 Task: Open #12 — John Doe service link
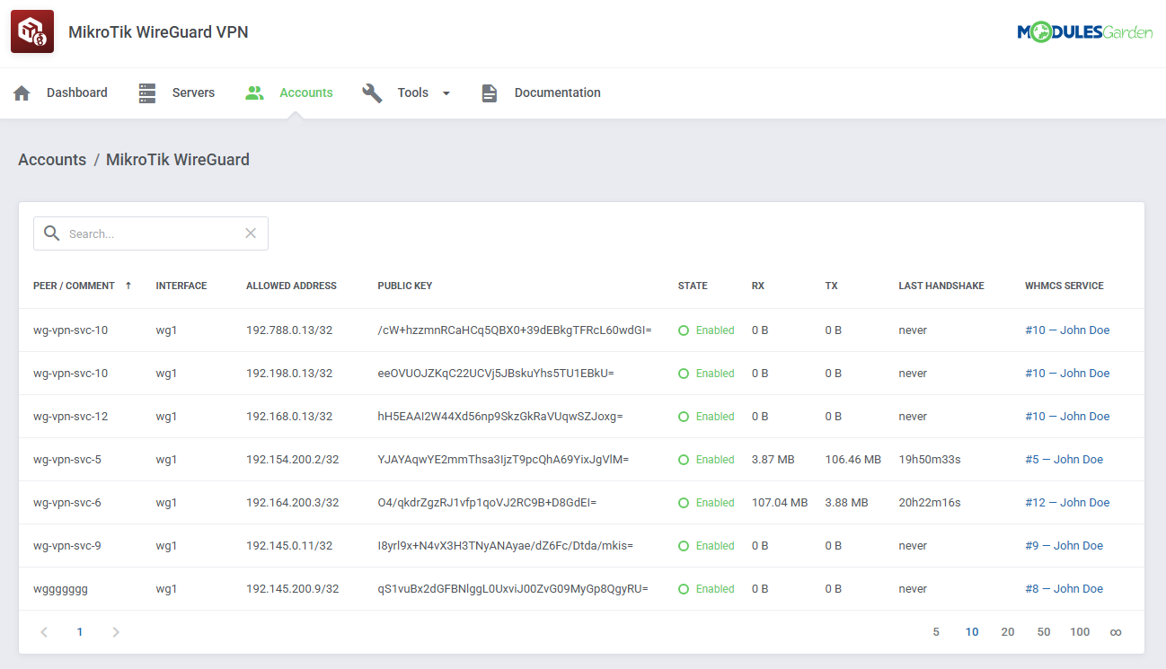point(1067,503)
